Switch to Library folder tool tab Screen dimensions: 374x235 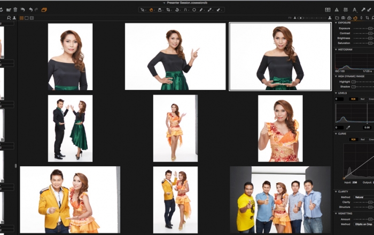click(337, 18)
